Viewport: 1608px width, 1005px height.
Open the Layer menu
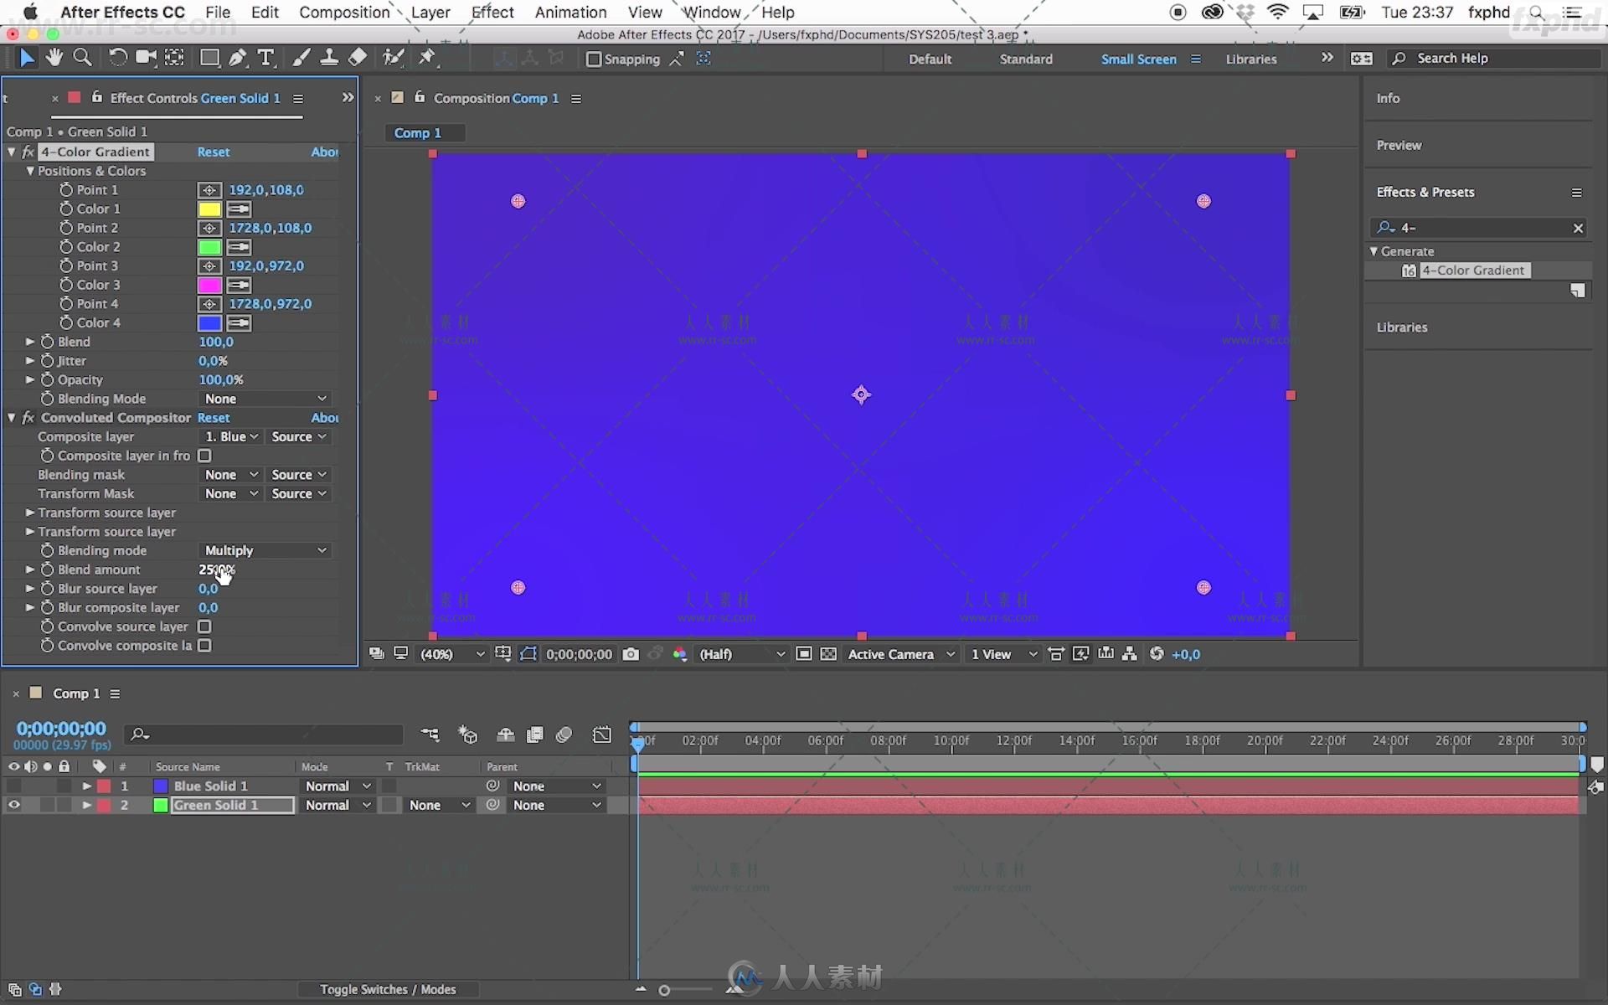[x=430, y=12]
